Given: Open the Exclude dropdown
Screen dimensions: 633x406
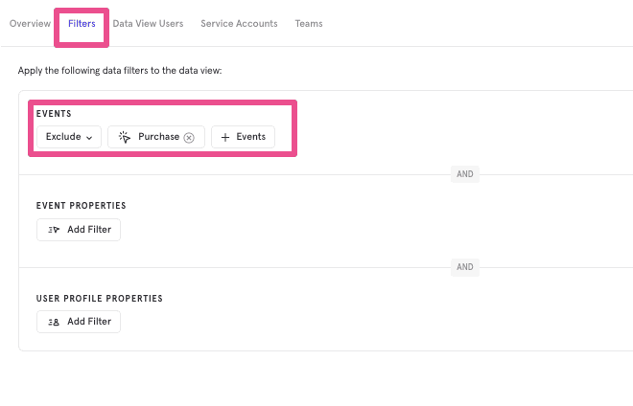Looking at the screenshot, I should [69, 137].
